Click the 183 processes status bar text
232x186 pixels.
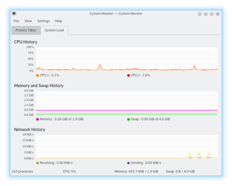[x=22, y=171]
